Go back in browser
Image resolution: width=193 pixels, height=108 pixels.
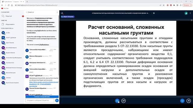2,5
